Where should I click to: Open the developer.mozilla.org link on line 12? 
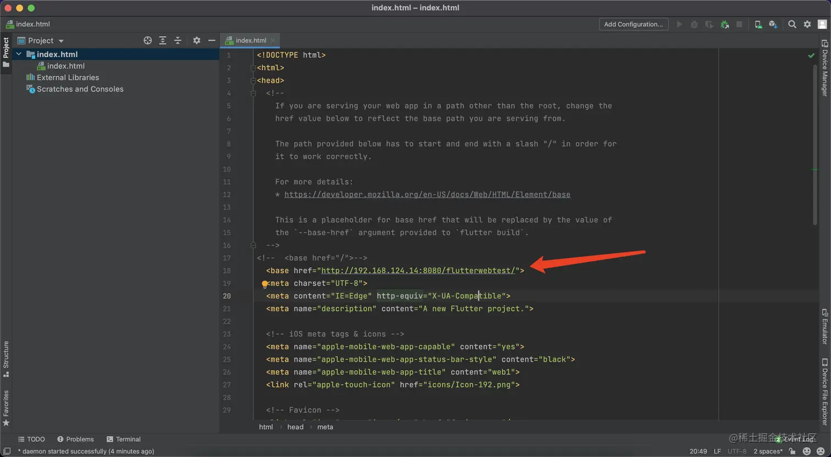click(x=427, y=195)
